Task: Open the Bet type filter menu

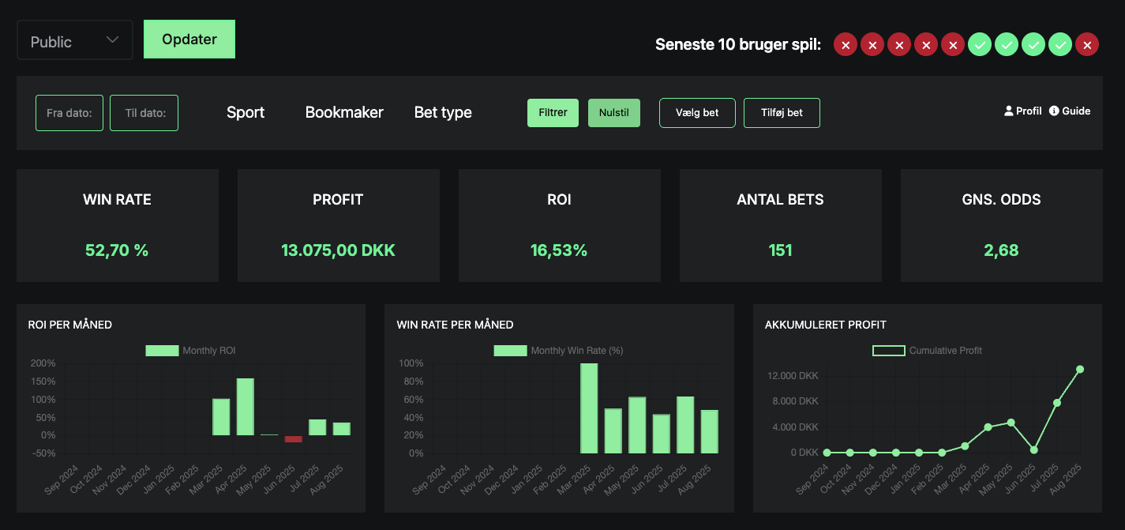Action: point(443,113)
